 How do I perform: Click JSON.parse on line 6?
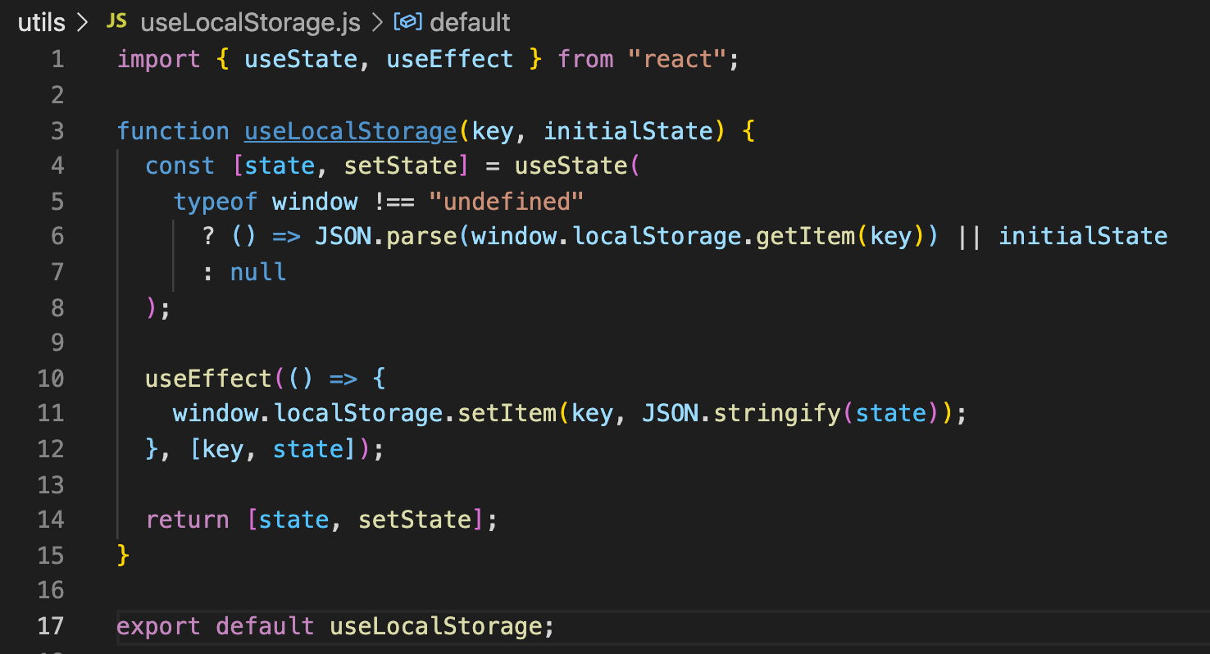386,237
